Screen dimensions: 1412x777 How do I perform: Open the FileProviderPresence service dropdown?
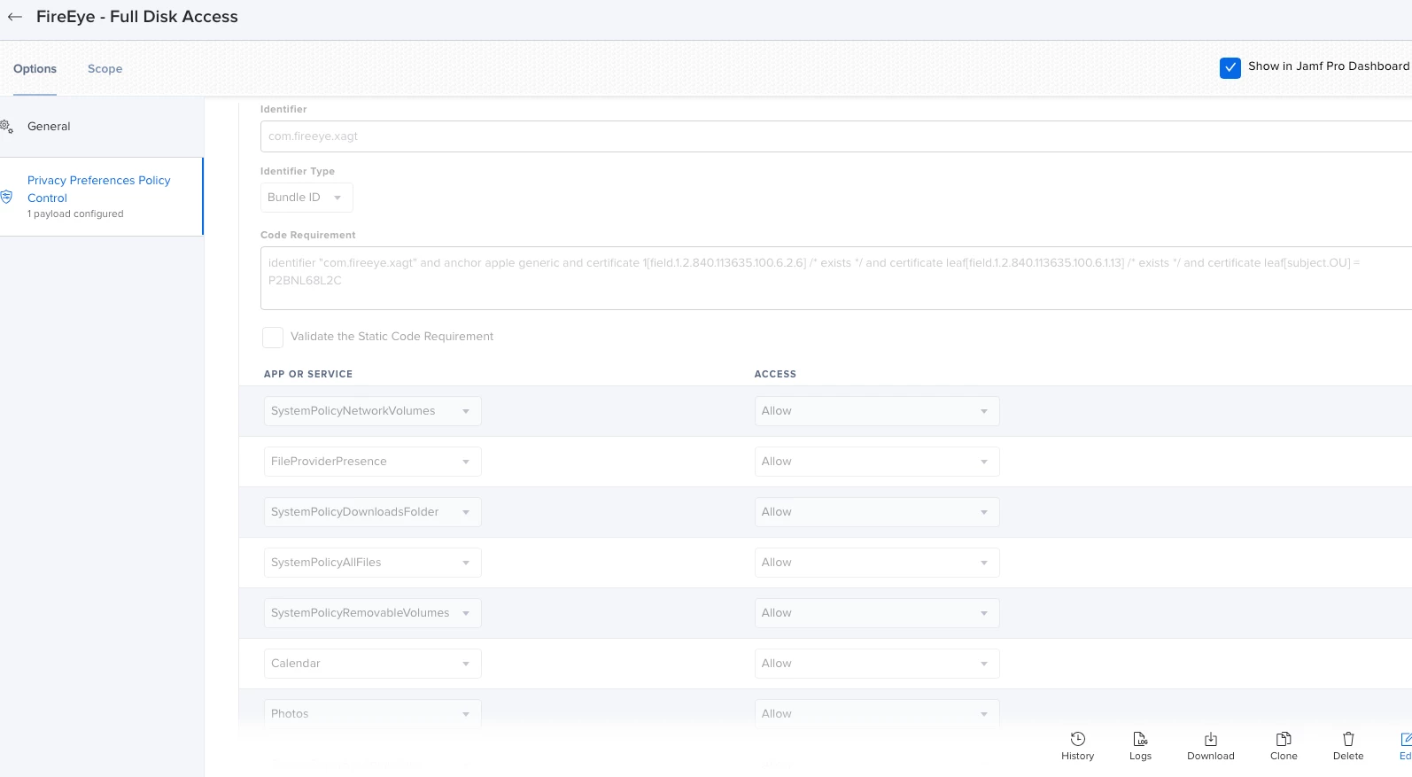pos(373,462)
